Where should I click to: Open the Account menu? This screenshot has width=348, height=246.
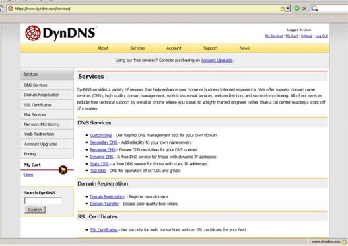[174, 48]
